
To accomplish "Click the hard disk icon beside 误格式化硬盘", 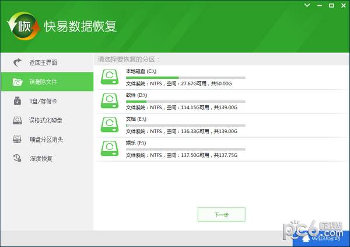I will pos(17,120).
